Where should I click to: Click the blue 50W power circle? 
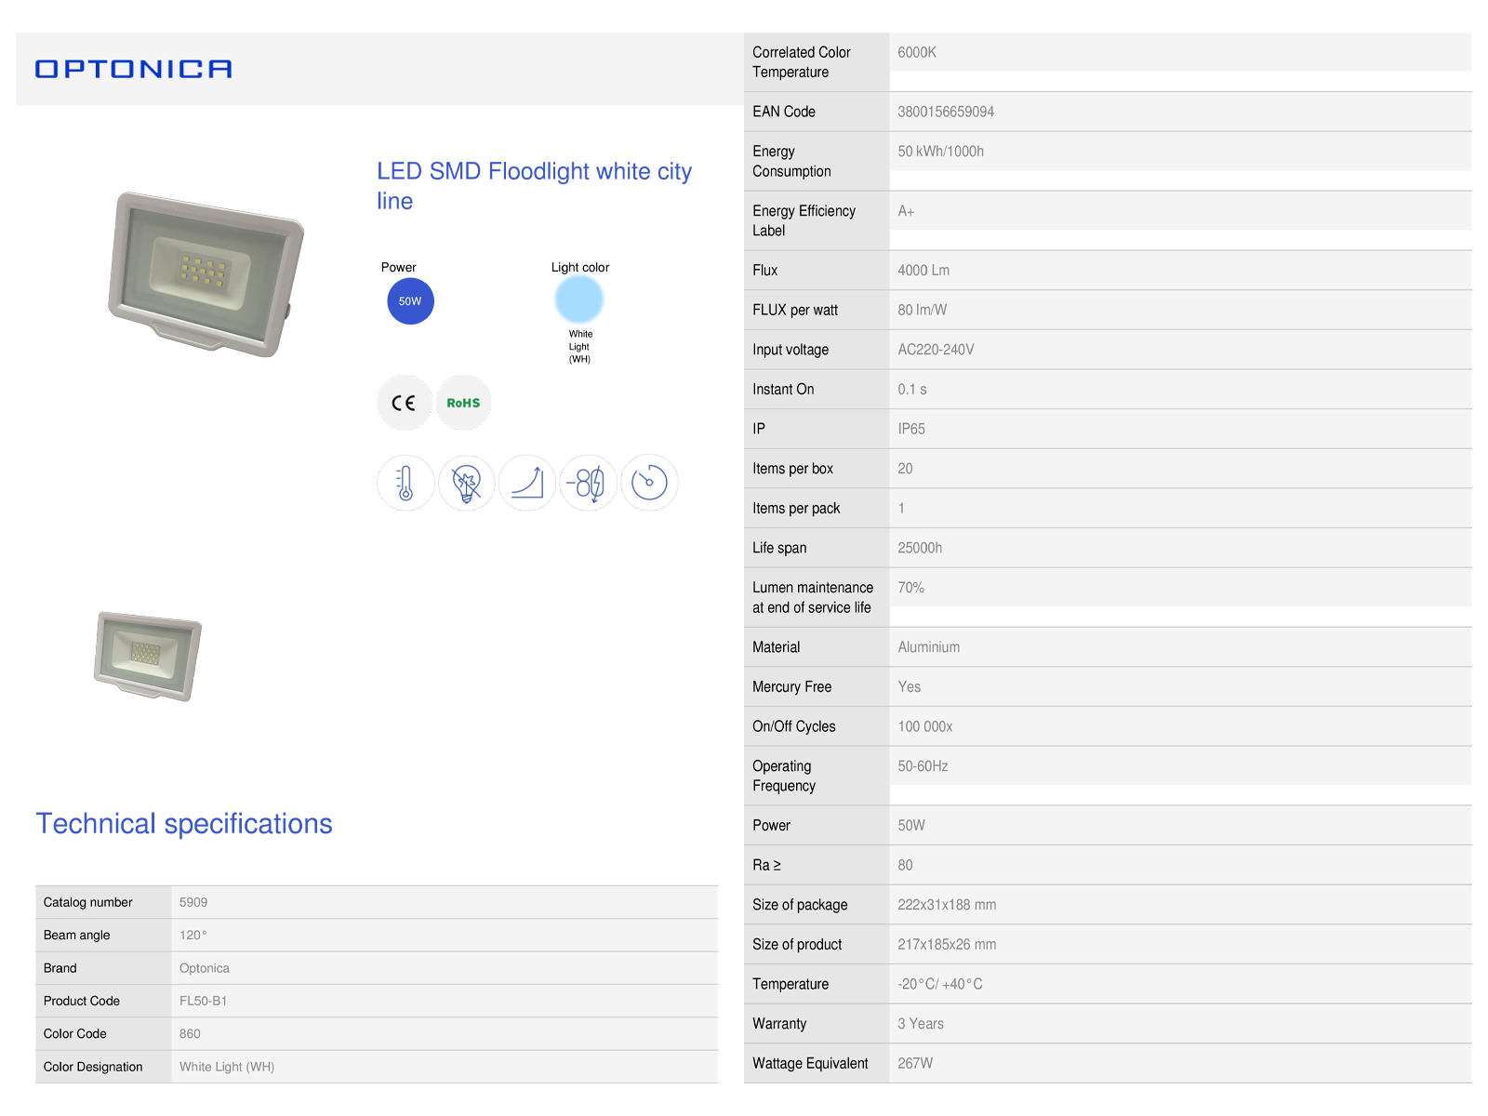point(410,301)
